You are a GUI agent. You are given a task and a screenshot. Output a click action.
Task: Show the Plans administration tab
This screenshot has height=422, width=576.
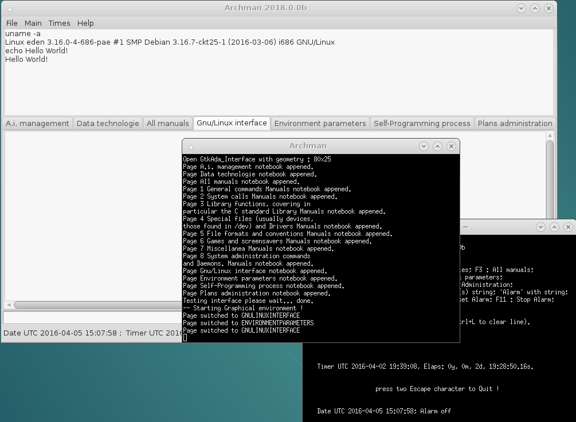coord(515,123)
